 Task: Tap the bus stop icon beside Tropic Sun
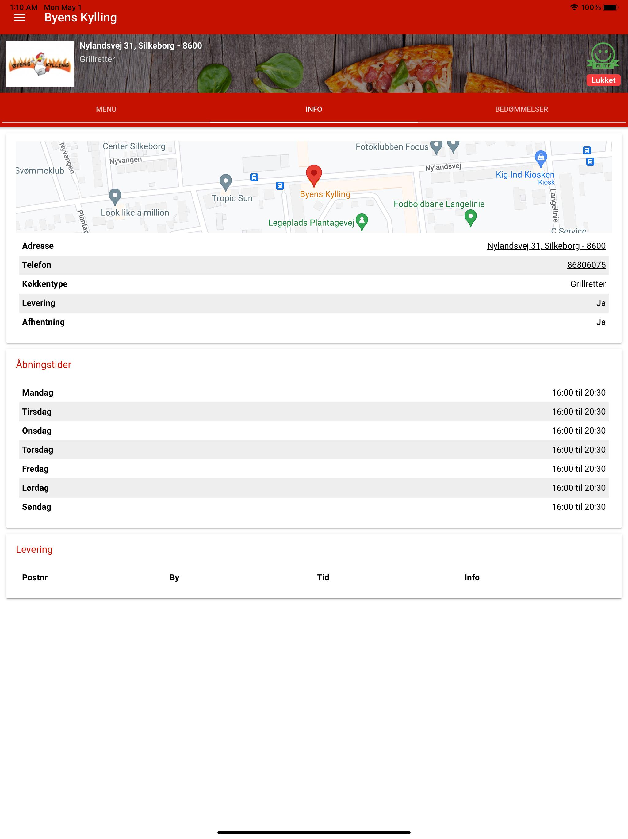254,177
